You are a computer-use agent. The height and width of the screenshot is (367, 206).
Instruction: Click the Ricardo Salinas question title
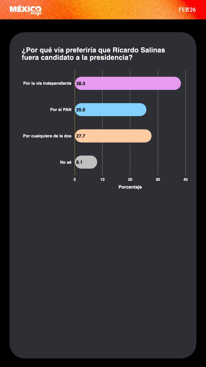(x=93, y=54)
